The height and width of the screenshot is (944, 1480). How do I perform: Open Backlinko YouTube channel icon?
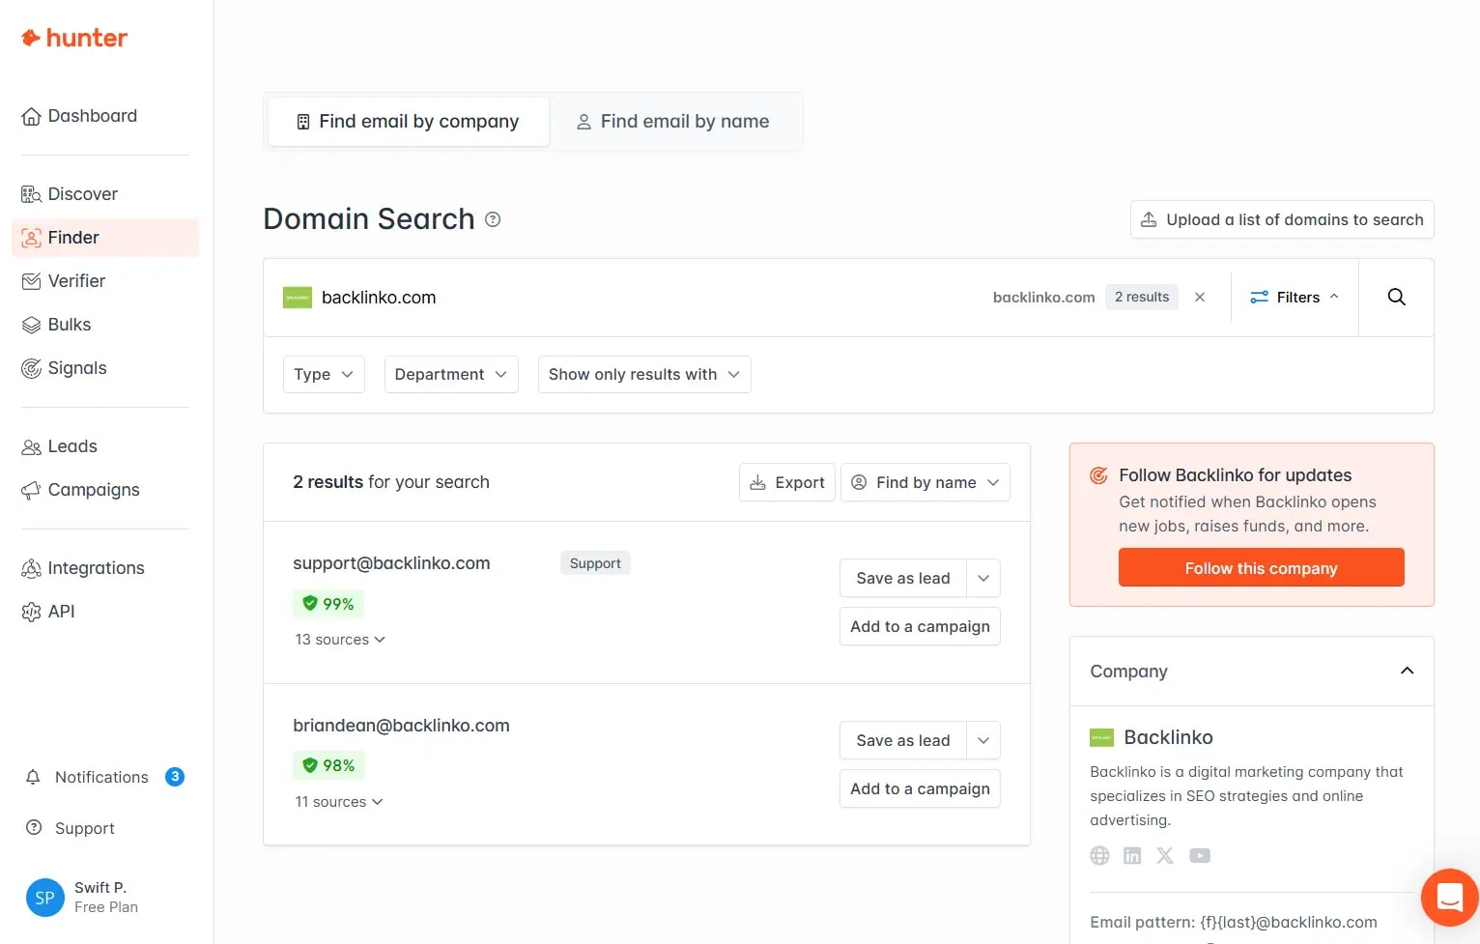[x=1200, y=856]
